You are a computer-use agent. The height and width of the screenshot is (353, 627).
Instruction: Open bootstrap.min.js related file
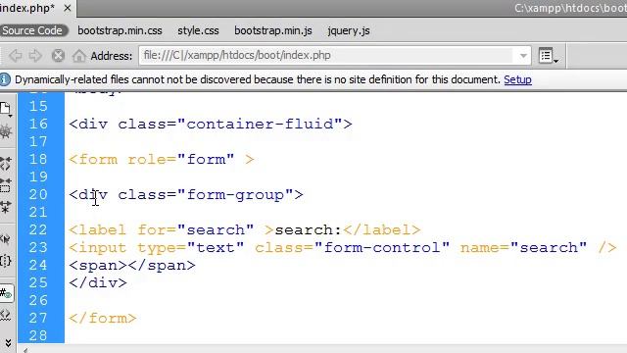(273, 30)
